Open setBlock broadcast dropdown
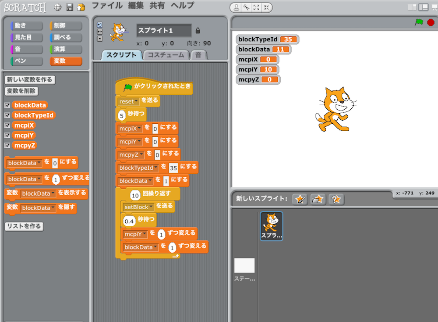The image size is (438, 322). coord(138,207)
